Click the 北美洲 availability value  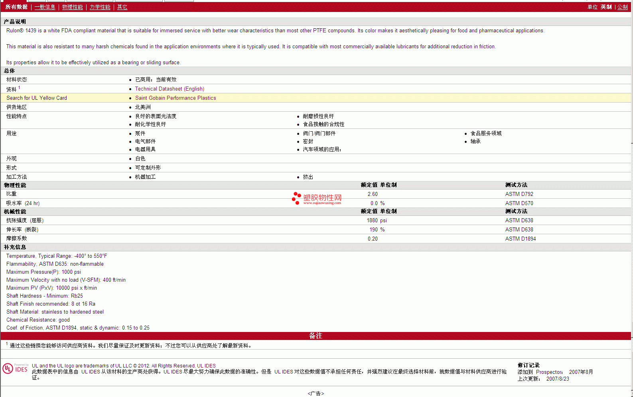pos(143,107)
